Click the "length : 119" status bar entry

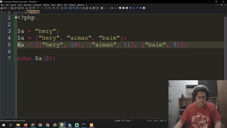120,121
